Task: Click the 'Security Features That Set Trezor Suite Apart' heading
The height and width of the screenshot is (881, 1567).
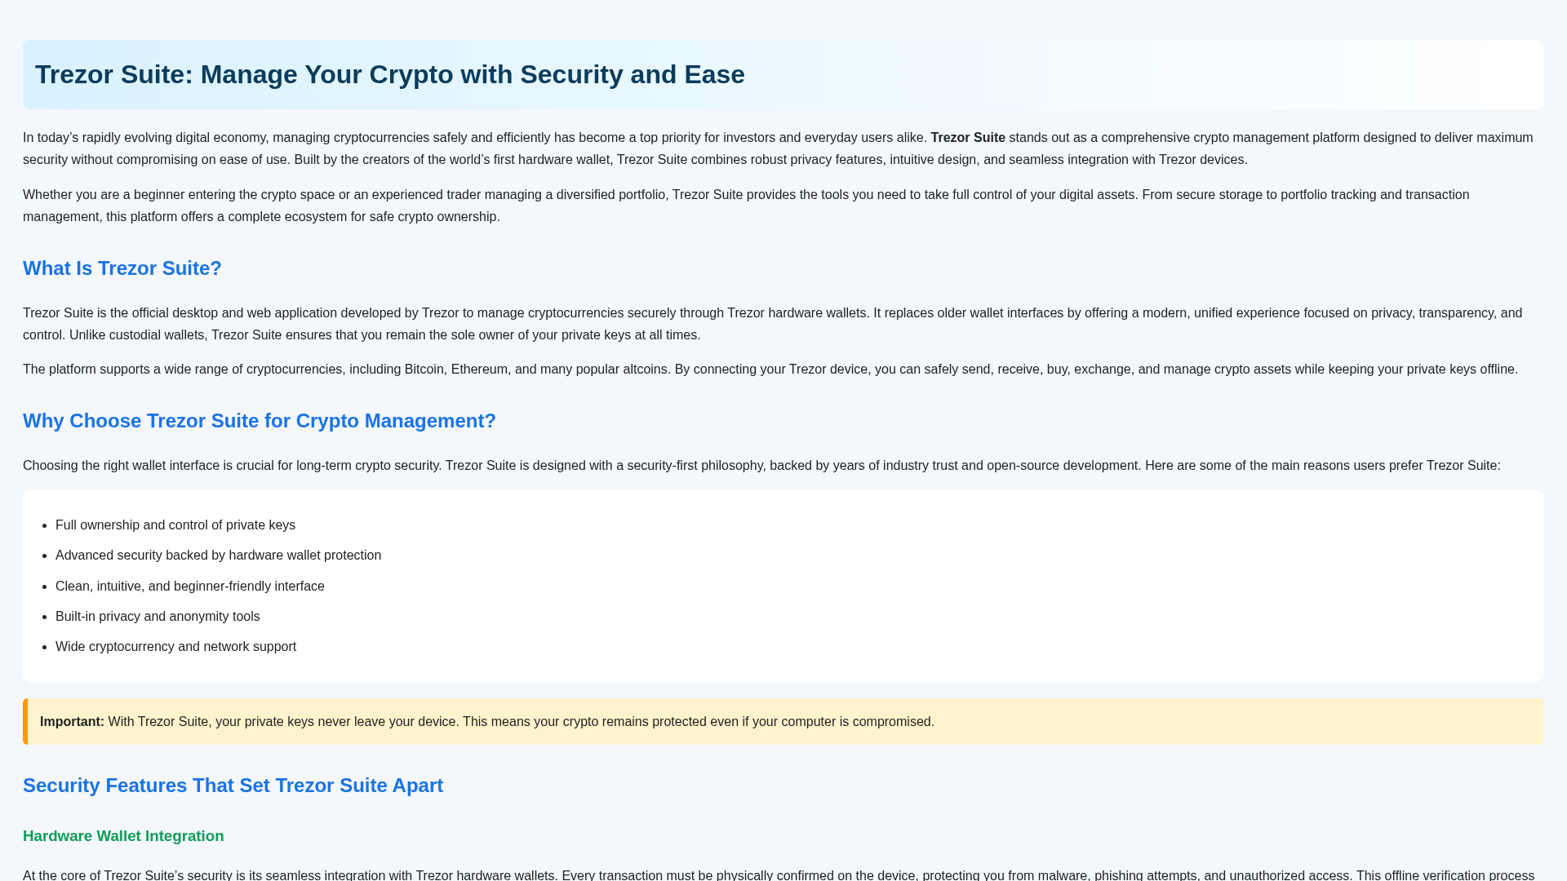Action: [x=233, y=786]
